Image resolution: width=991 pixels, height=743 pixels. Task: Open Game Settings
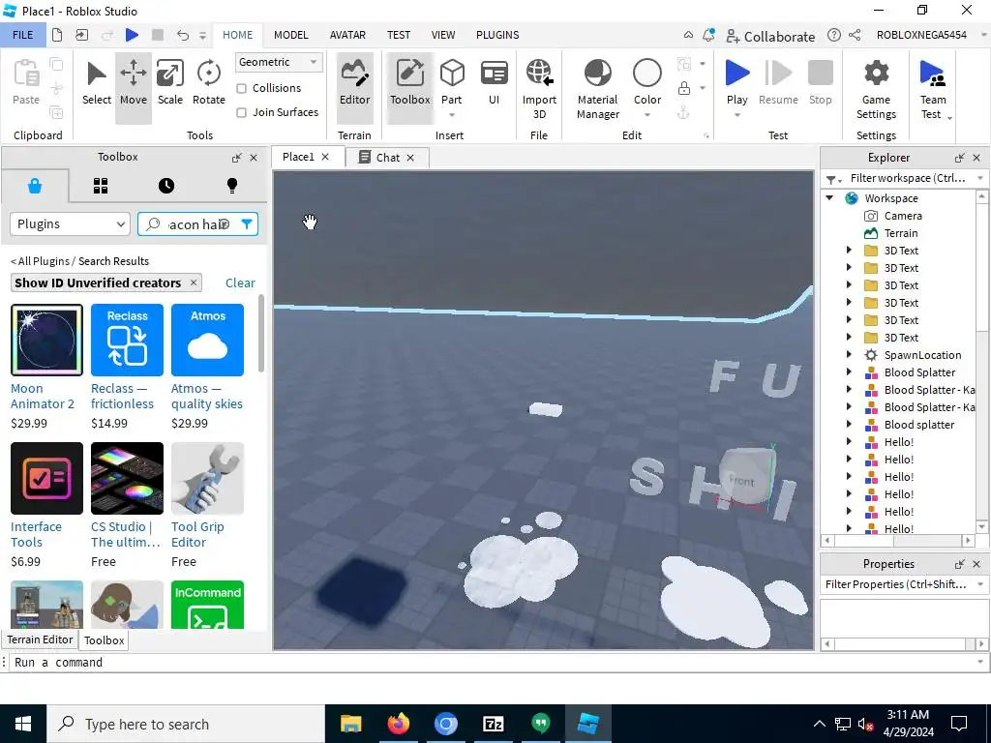click(876, 88)
